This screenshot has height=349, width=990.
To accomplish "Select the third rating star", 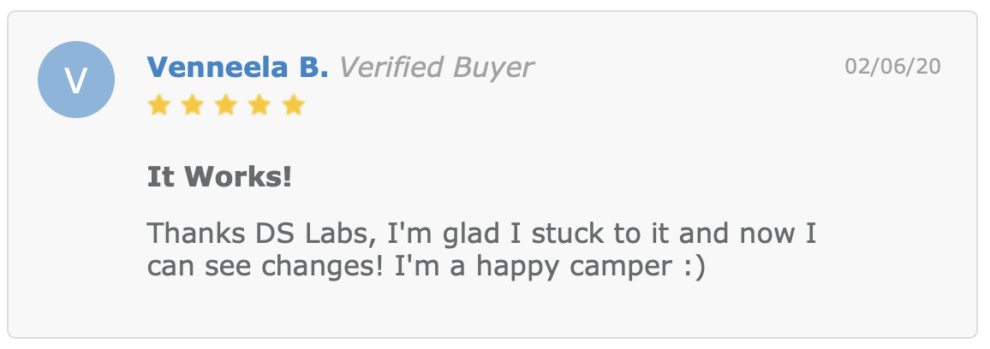I will pyautogui.click(x=226, y=104).
